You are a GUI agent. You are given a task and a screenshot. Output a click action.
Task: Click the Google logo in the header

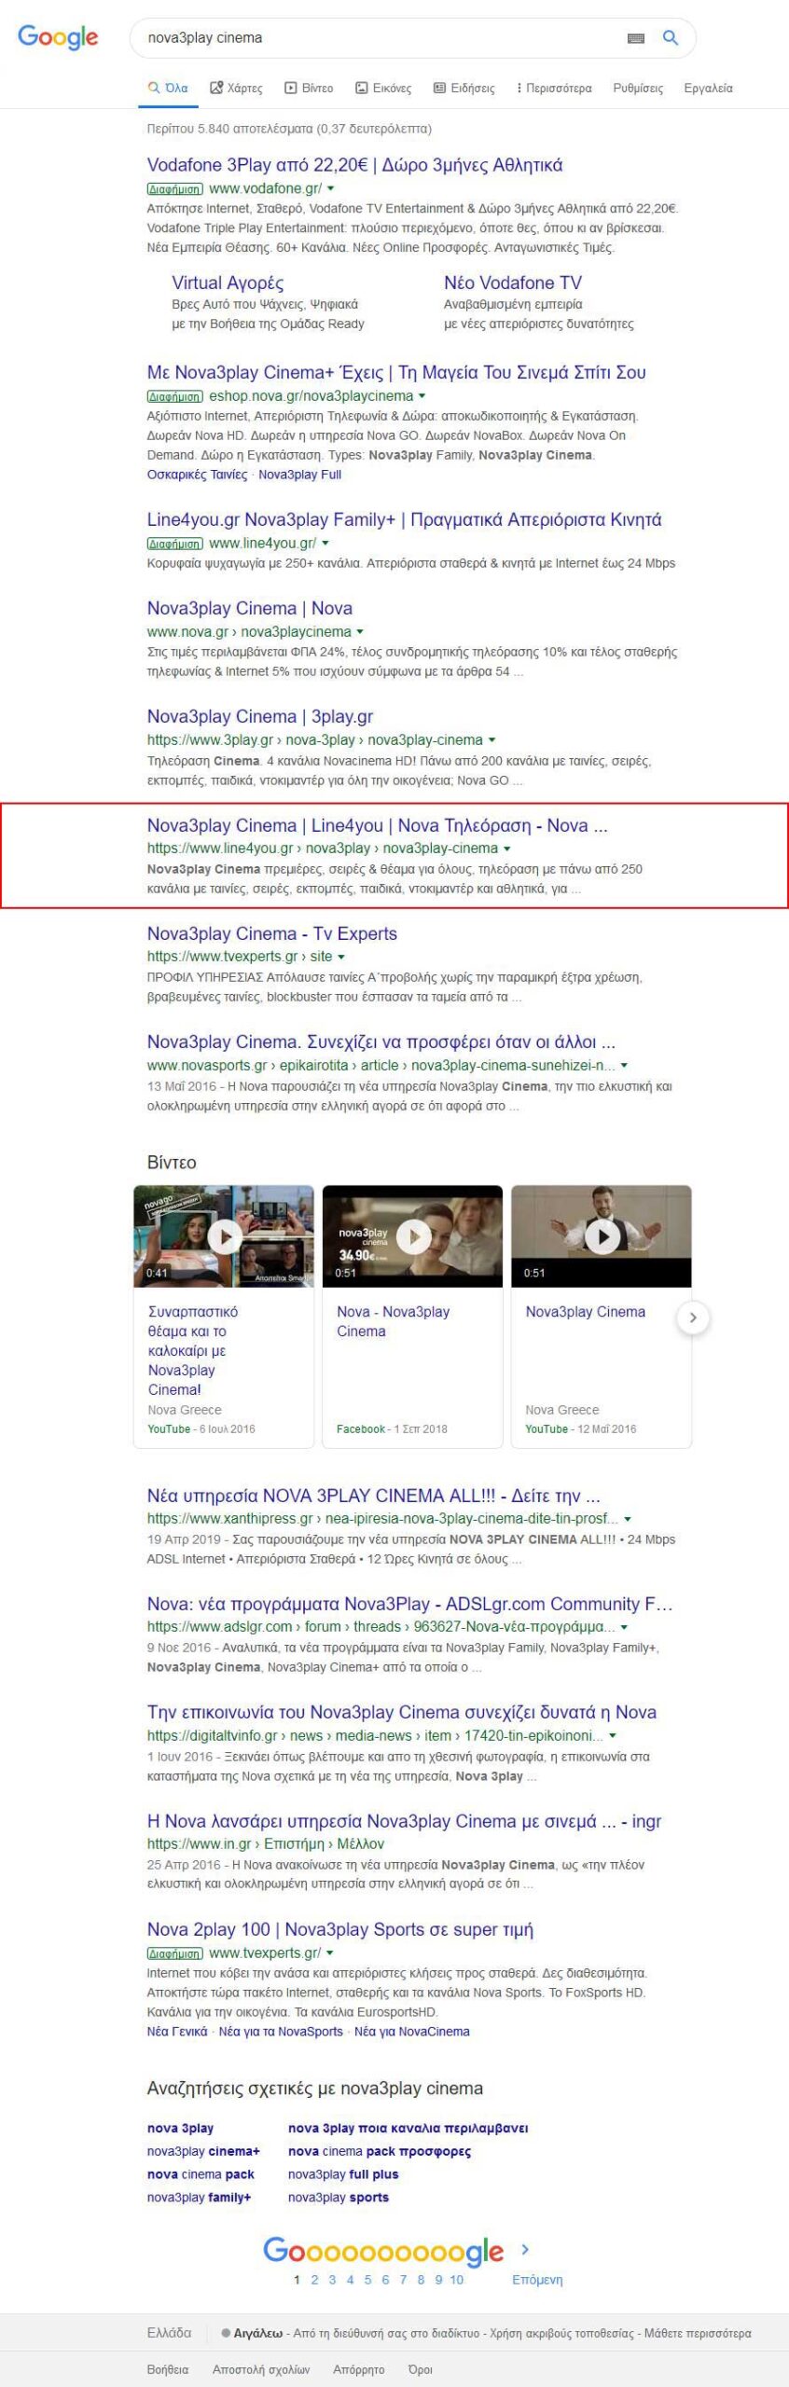coord(58,37)
